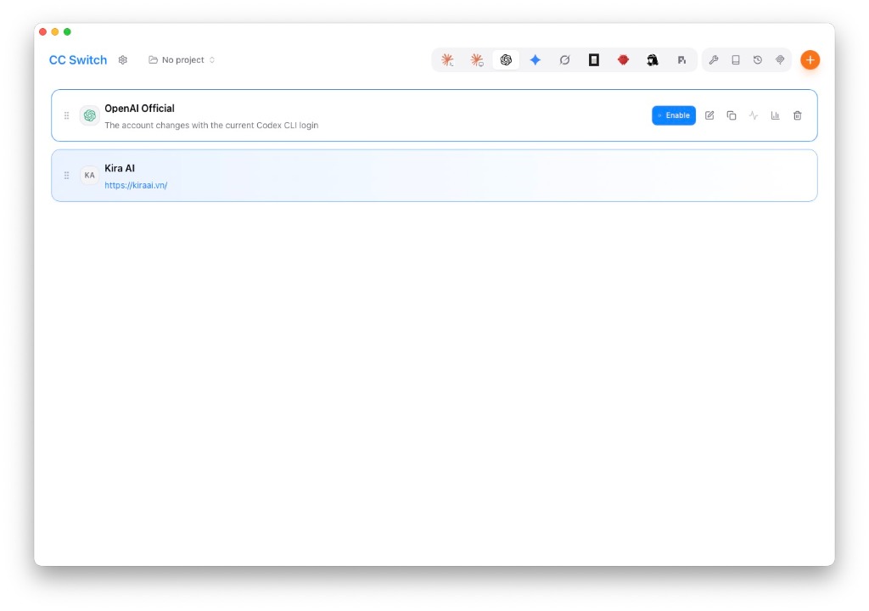Open the history clock icon
The width and height of the screenshot is (869, 611).
coord(758,60)
